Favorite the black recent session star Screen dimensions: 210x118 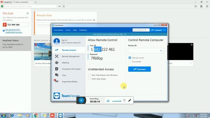pyautogui.click(x=192, y=45)
